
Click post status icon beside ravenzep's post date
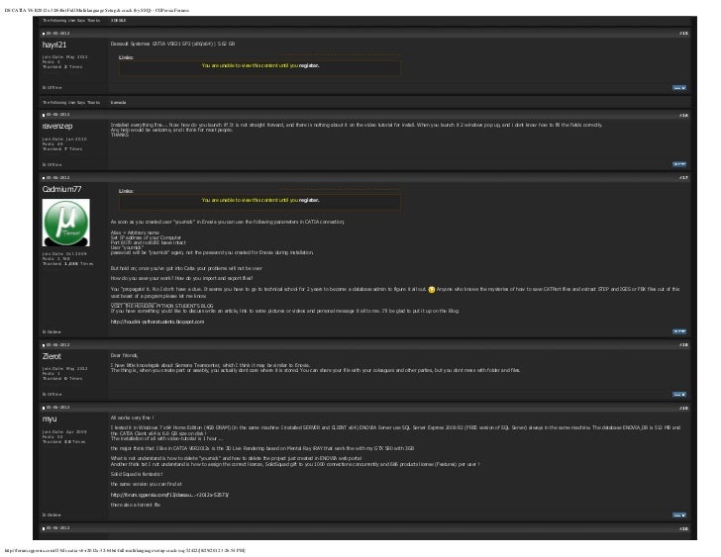coord(44,115)
